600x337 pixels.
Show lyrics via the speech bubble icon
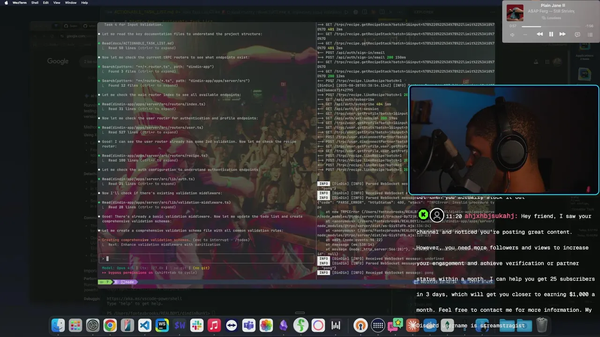tap(577, 34)
